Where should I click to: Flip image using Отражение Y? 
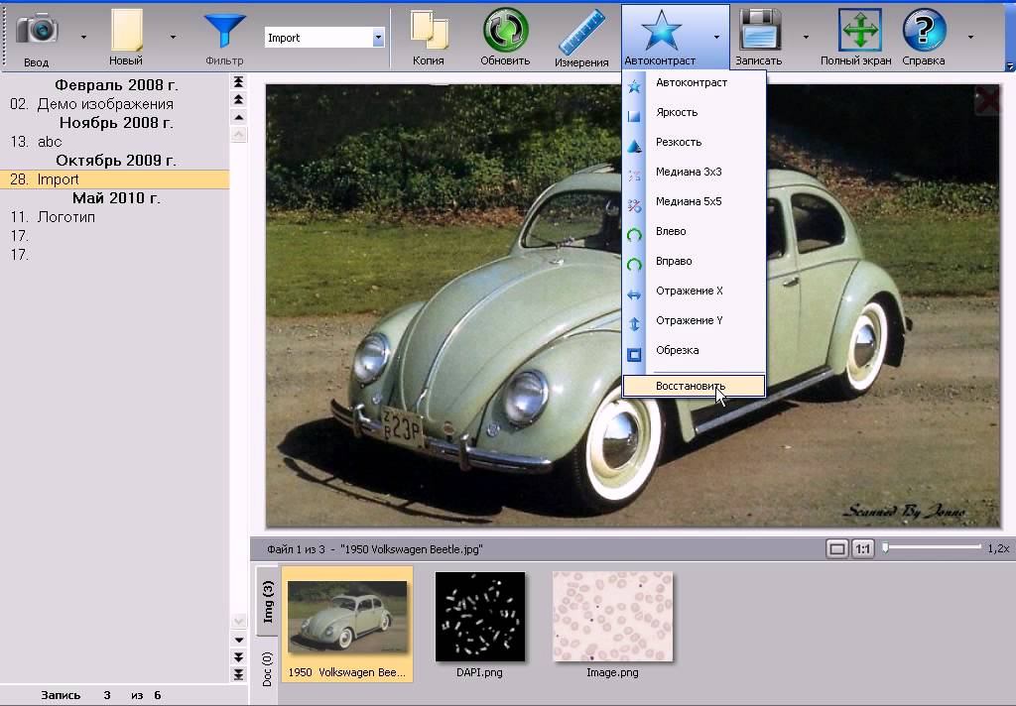tap(694, 321)
